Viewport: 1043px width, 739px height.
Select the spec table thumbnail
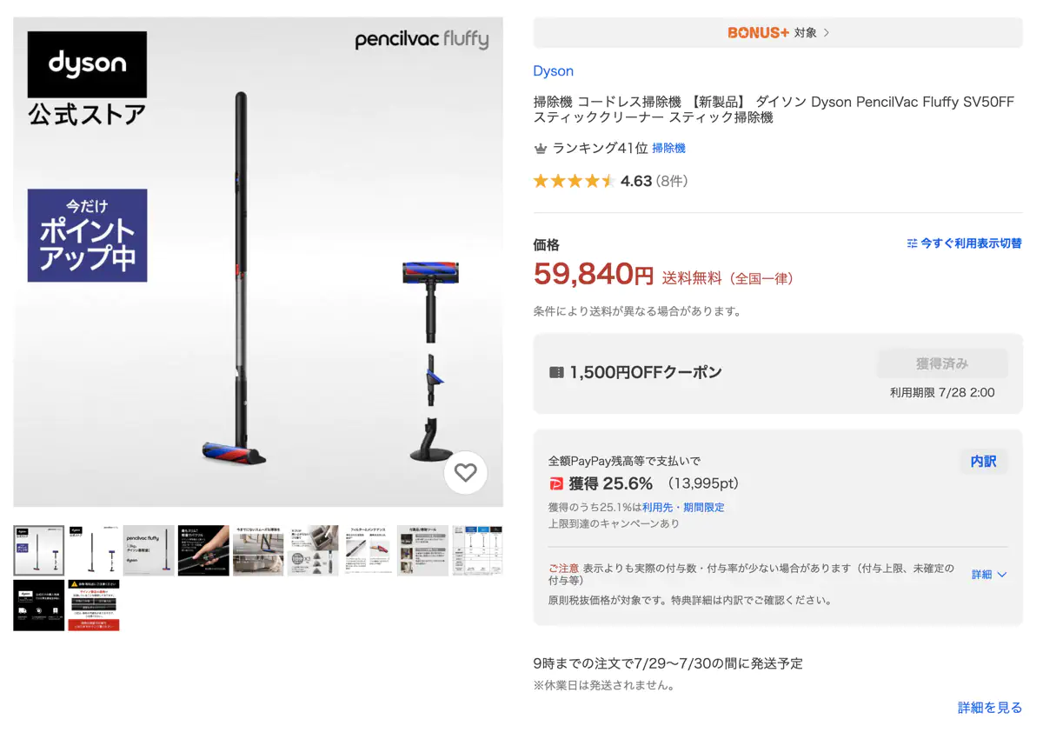[x=477, y=550]
